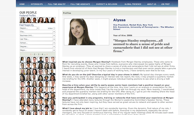This screenshot has height=115, width=194.
Task: Open the Home menu item
Action: point(22,4)
